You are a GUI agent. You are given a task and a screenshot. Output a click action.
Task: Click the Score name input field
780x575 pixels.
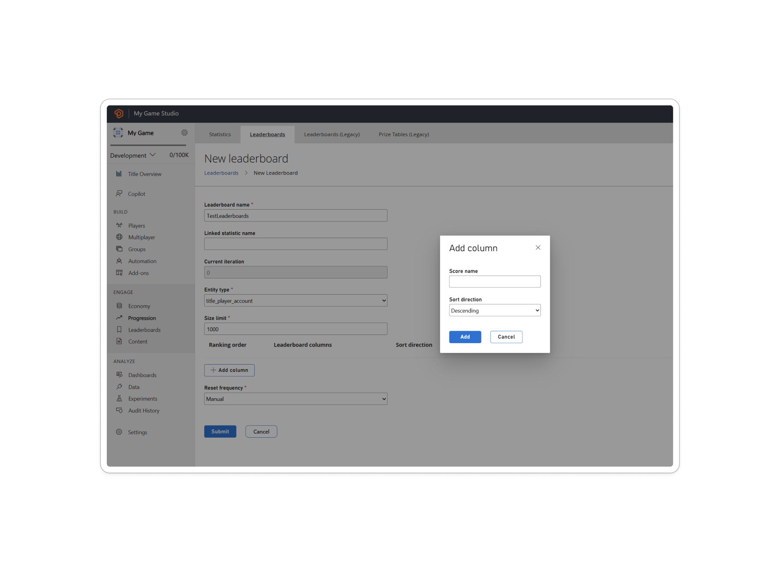(495, 281)
